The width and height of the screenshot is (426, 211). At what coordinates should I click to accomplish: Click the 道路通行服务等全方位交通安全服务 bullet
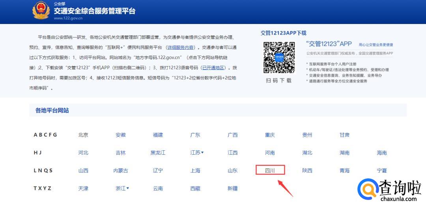coord(338,81)
